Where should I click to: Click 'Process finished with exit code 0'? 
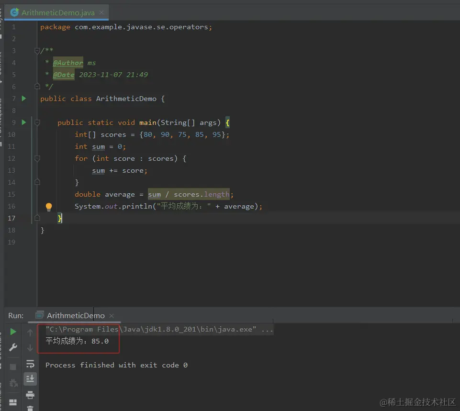coord(116,365)
